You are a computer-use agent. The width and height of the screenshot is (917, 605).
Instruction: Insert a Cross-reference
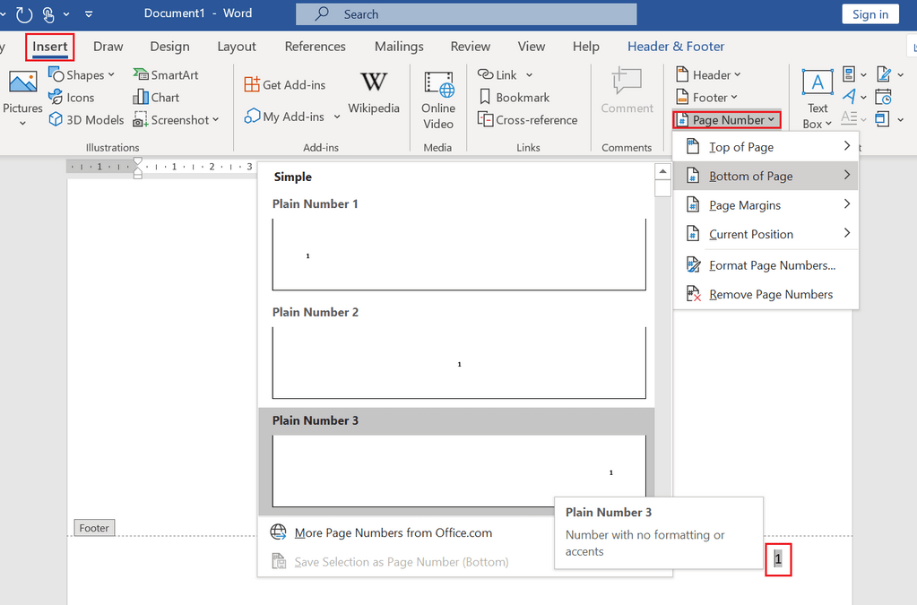click(x=528, y=120)
